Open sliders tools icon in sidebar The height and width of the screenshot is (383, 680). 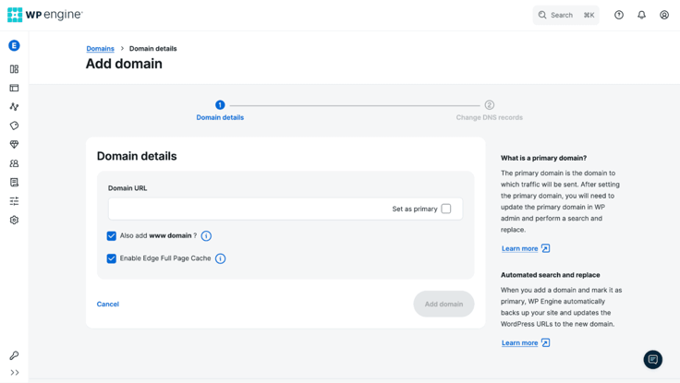tap(14, 201)
